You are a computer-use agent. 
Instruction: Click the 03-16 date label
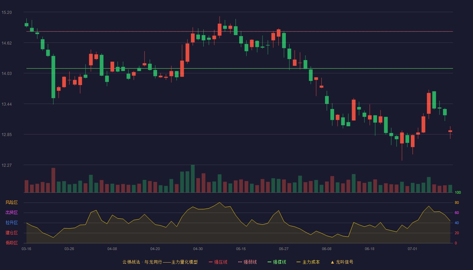26,249
